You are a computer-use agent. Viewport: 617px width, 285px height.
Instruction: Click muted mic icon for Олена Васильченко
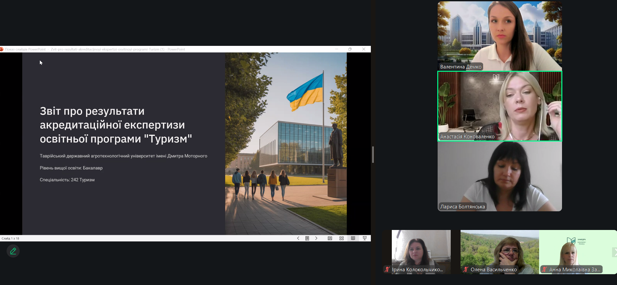point(466,270)
